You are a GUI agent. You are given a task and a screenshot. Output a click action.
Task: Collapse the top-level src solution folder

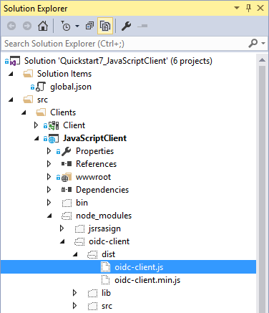(x=11, y=100)
